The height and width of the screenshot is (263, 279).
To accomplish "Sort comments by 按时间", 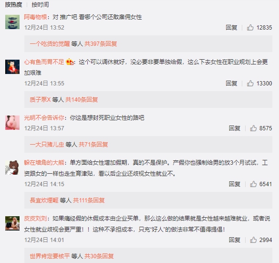I will pyautogui.click(x=40, y=5).
